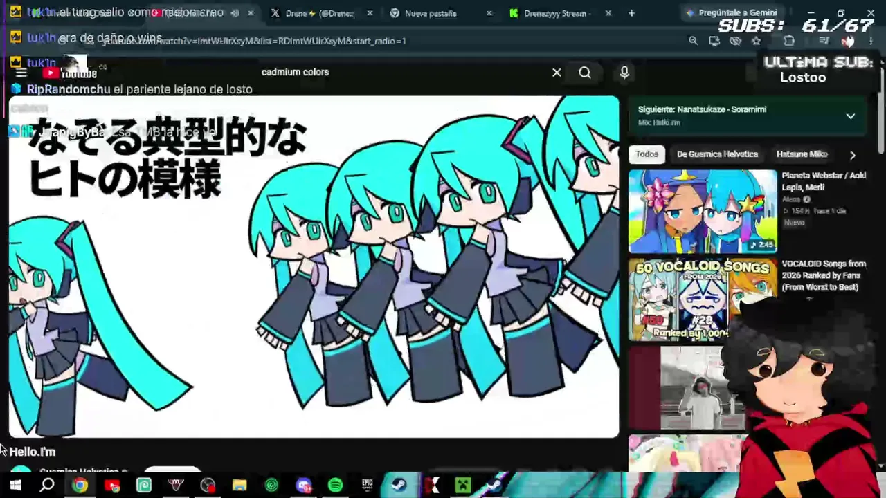Screen dimensions: 886x498
Task: Open the browser extensions puzzle icon
Action: pyautogui.click(x=789, y=41)
